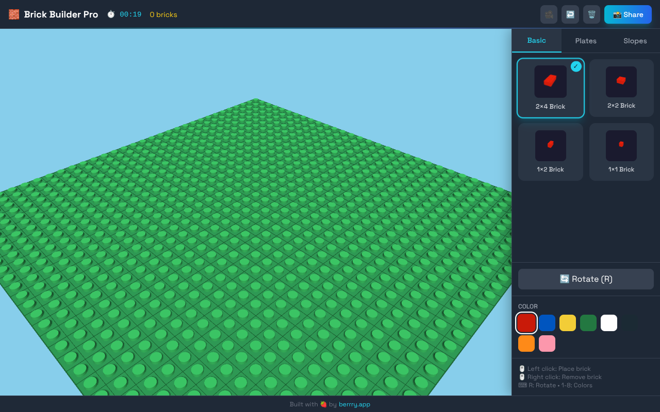Pick the yellow brick color
The width and height of the screenshot is (660, 412).
pos(568,323)
